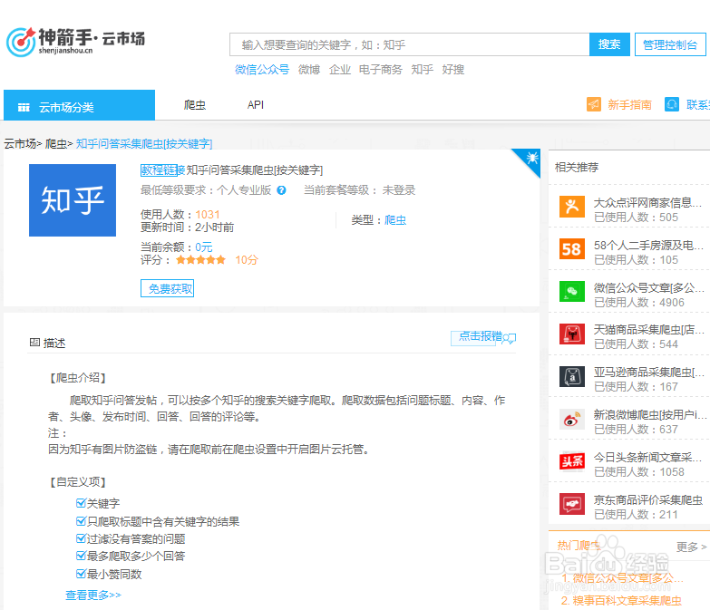Select 微信公众号 search suggestion

(x=262, y=70)
